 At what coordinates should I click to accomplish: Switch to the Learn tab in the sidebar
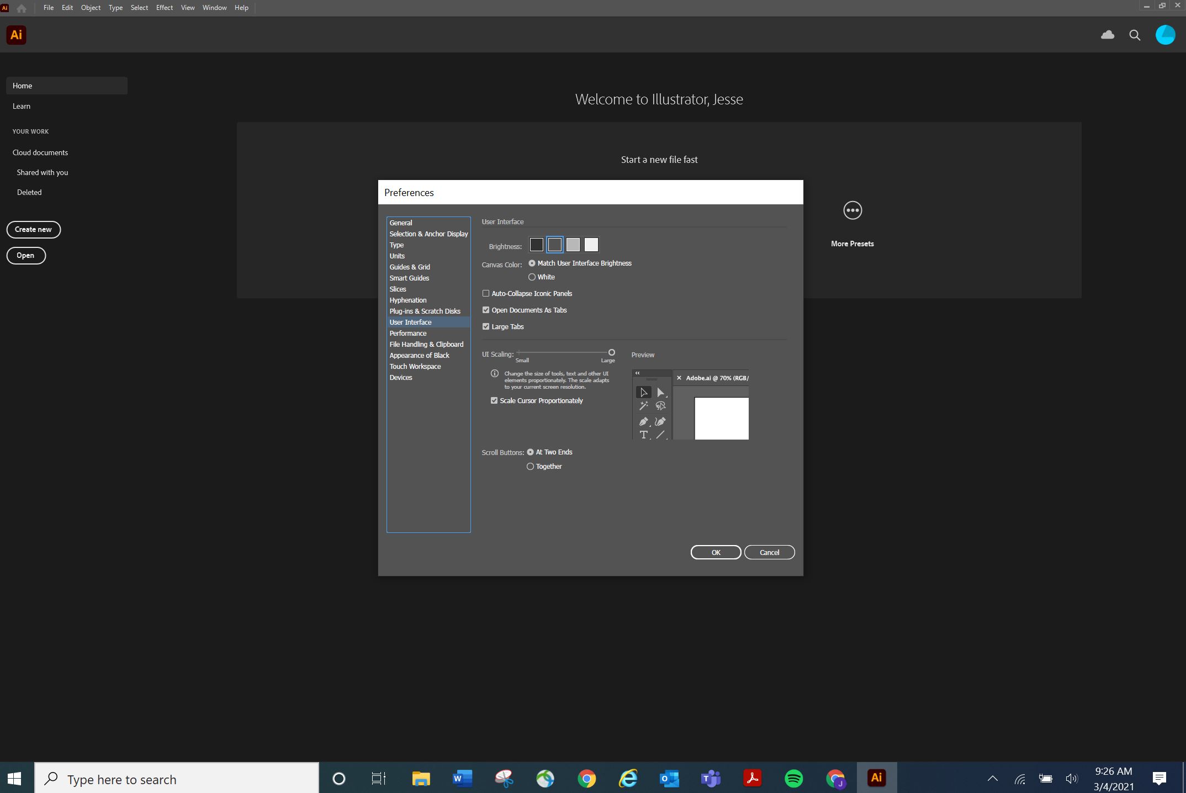point(22,106)
